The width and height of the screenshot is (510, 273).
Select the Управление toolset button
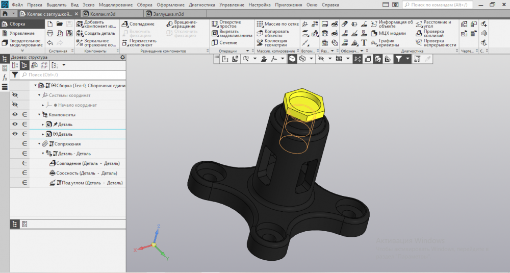click(x=21, y=33)
